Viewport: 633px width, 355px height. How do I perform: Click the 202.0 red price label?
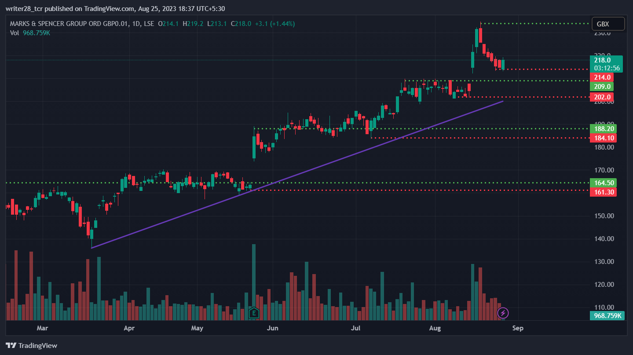pyautogui.click(x=602, y=97)
